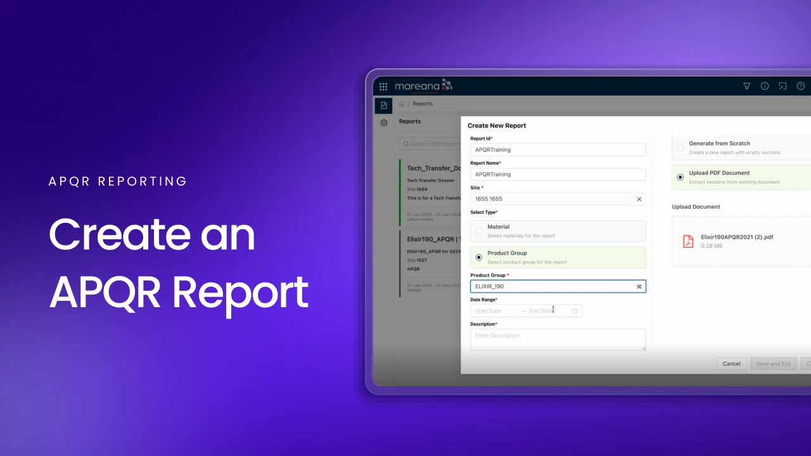Click the Reports breadcrumb

(x=423, y=104)
